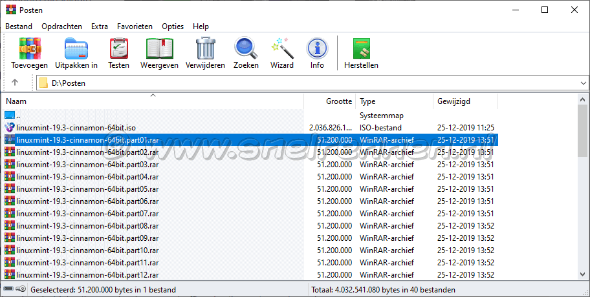Screen dimensions: 590x297
Task: Open the Weergeven (view) toolbar icon
Action: coord(159,48)
